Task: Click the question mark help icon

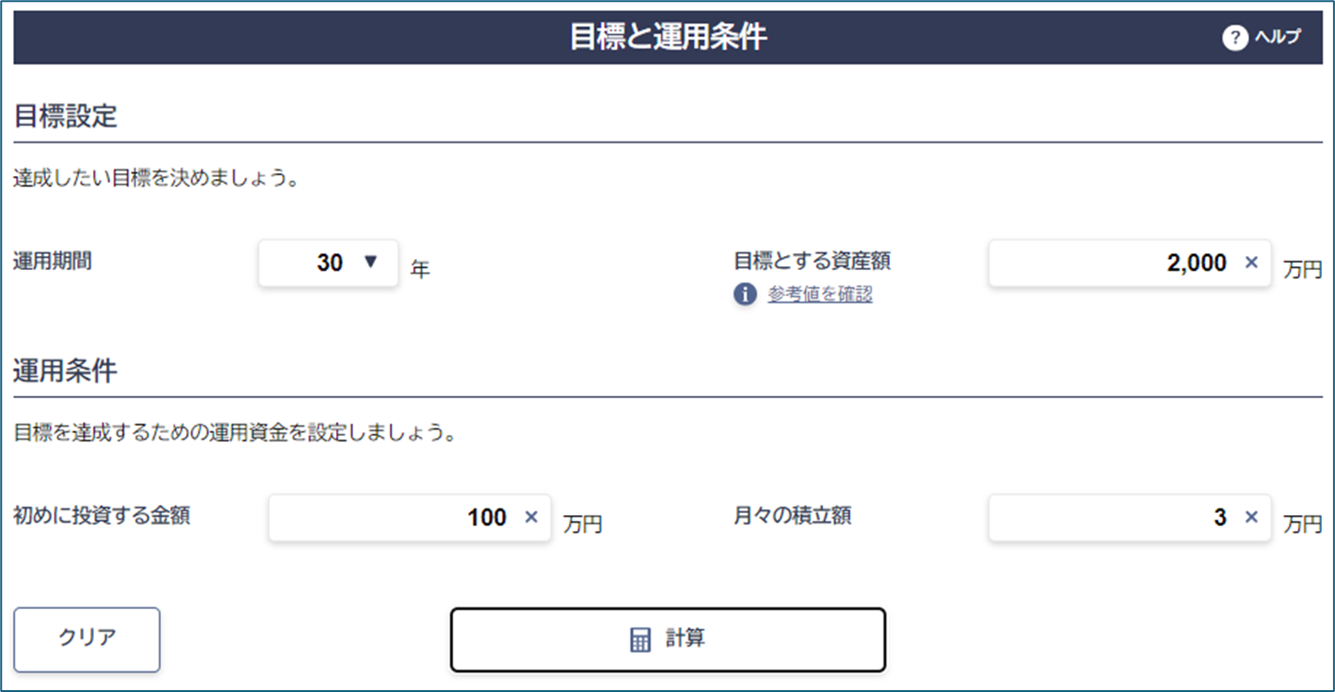Action: tap(1234, 37)
